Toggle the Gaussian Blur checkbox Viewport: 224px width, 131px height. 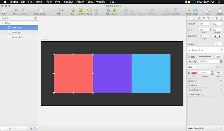(x=221, y=94)
